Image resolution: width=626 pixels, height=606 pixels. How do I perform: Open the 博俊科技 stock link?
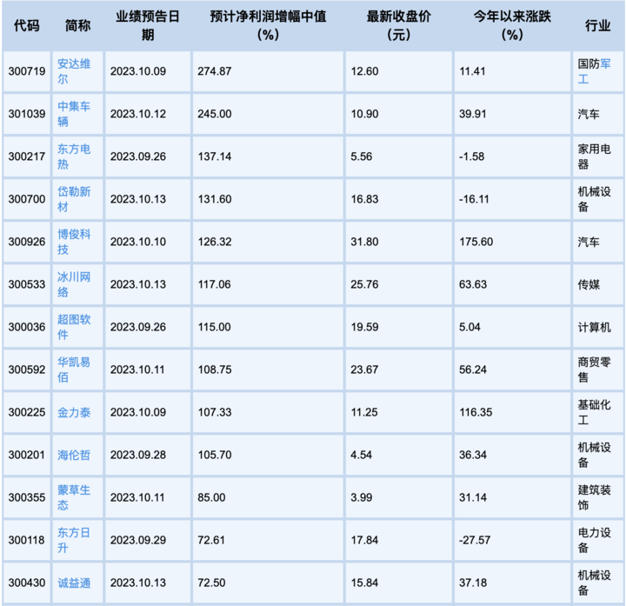pos(74,242)
